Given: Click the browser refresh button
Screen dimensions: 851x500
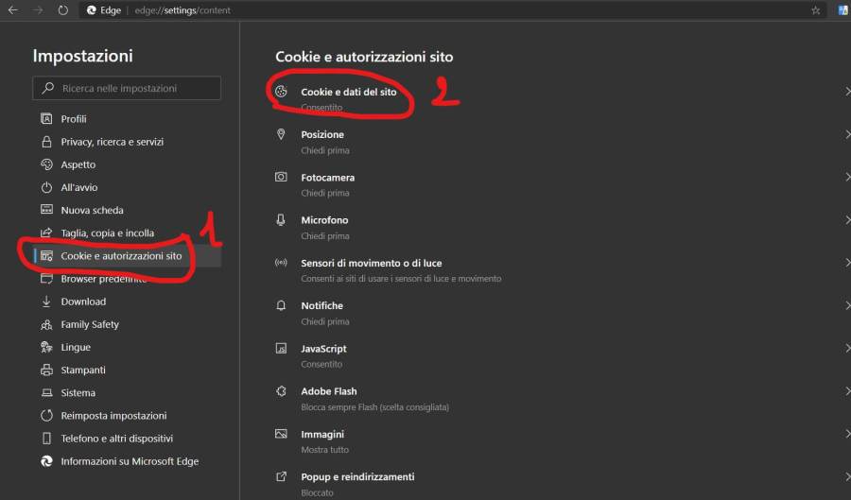Looking at the screenshot, I should click(x=62, y=10).
